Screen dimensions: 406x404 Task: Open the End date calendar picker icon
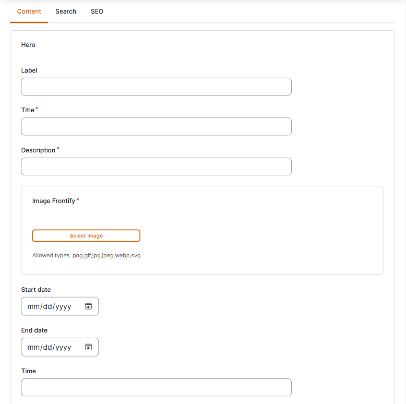pyautogui.click(x=89, y=347)
